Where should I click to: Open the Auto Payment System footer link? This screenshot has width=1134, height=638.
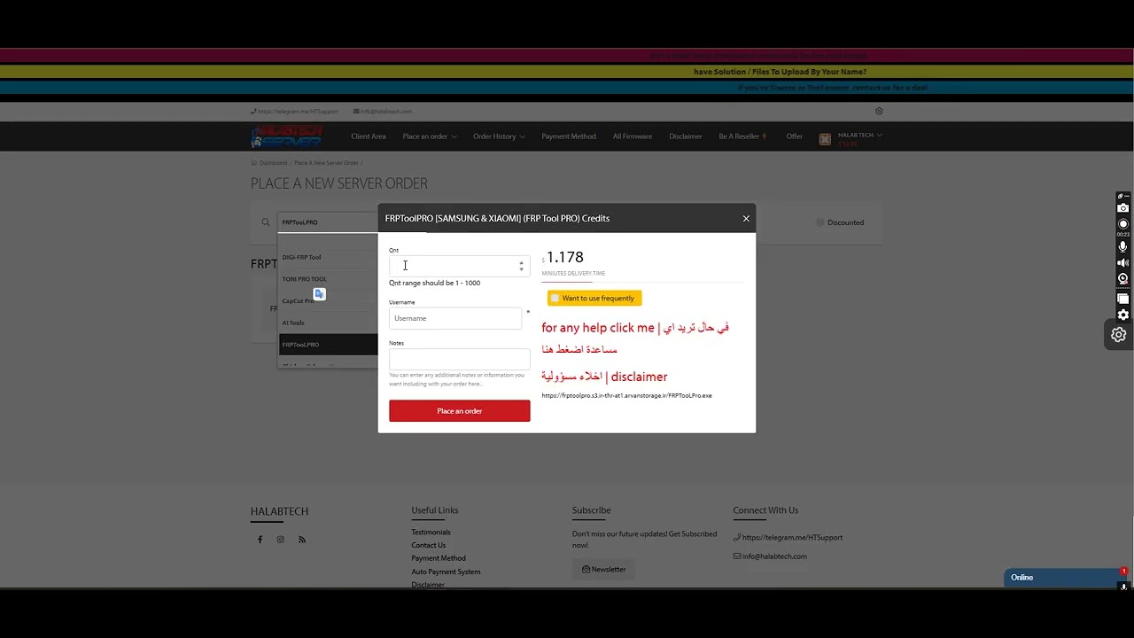pyautogui.click(x=446, y=572)
